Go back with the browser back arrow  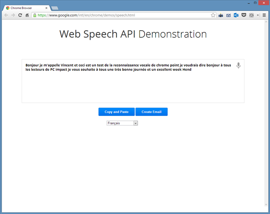(6, 15)
